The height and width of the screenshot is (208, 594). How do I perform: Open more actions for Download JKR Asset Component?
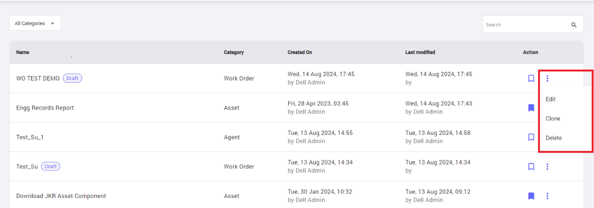[547, 196]
